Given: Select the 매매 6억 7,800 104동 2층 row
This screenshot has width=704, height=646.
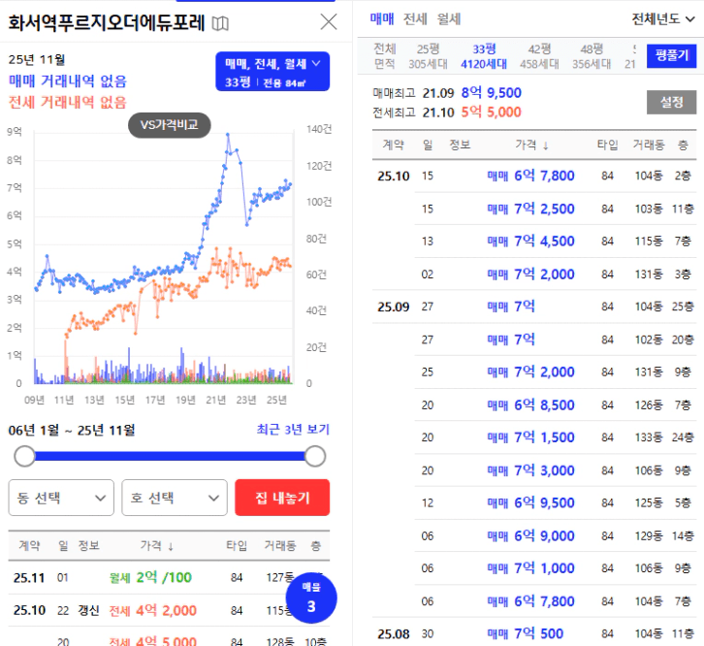Looking at the screenshot, I should [x=534, y=176].
